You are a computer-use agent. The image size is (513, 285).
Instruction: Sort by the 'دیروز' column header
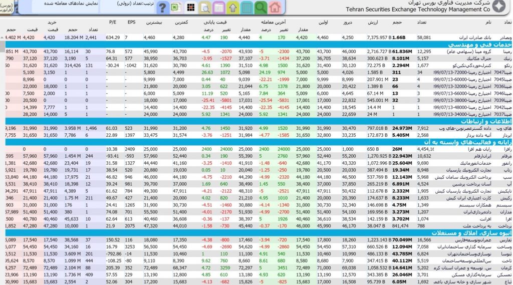coord(348,22)
